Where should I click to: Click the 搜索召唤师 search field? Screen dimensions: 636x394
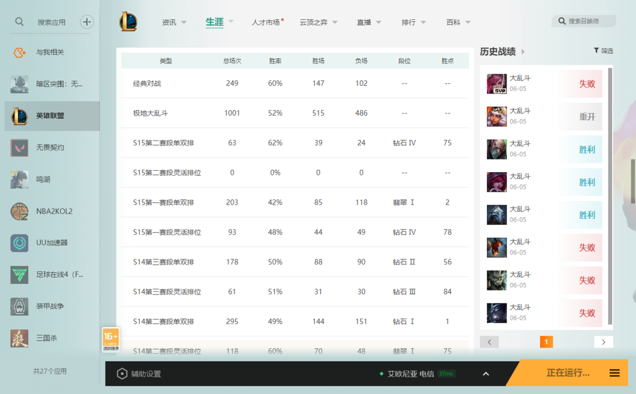[584, 21]
